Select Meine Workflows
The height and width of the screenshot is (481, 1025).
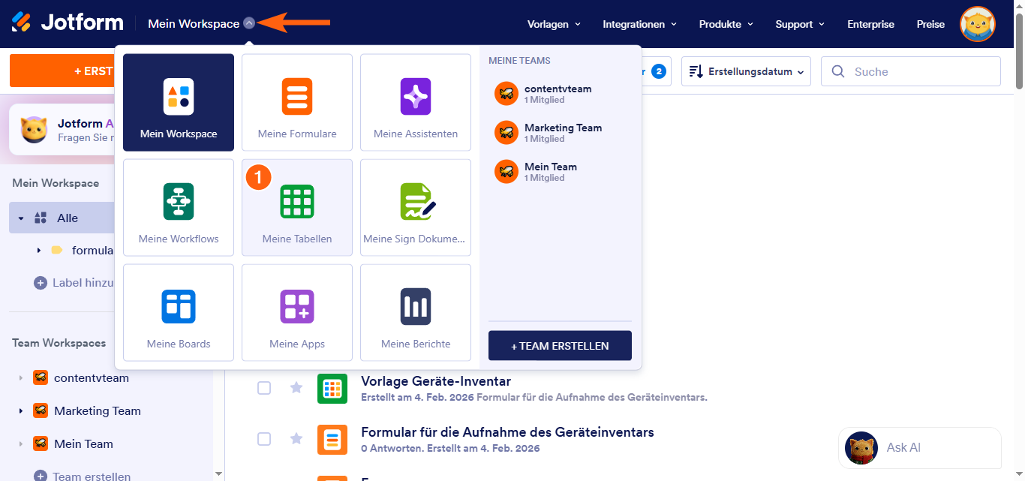(178, 207)
